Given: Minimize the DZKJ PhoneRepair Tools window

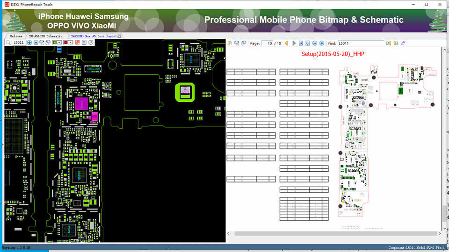Looking at the screenshot, I should pos(413,4).
